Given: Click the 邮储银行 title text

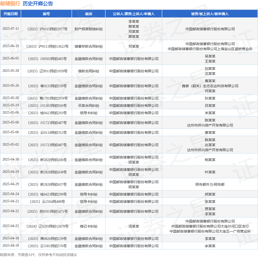Looking at the screenshot, I should [x=10, y=4].
